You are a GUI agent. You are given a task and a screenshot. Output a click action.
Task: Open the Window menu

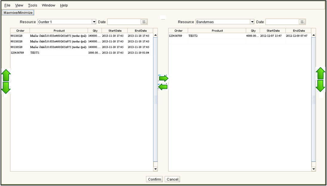48,5
